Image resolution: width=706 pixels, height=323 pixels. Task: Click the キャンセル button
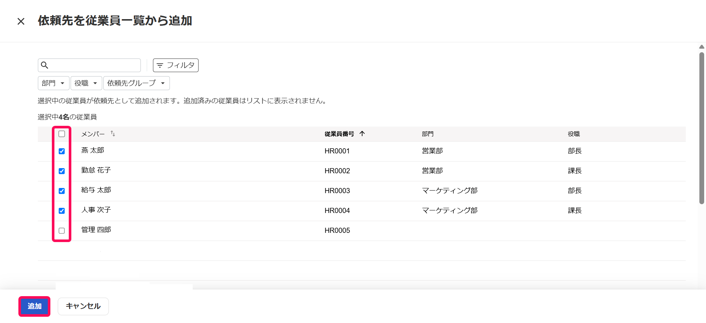[x=83, y=306]
